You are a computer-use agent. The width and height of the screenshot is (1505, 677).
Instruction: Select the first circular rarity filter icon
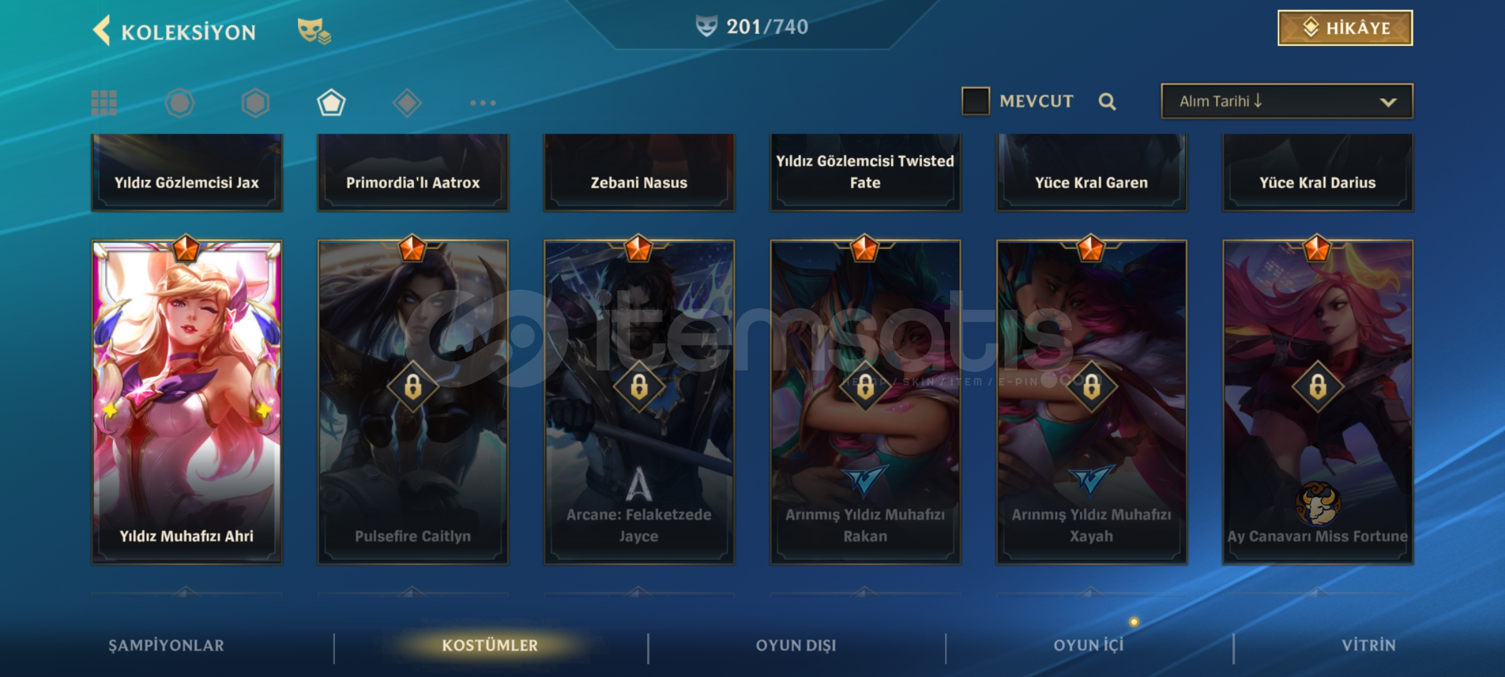point(180,103)
